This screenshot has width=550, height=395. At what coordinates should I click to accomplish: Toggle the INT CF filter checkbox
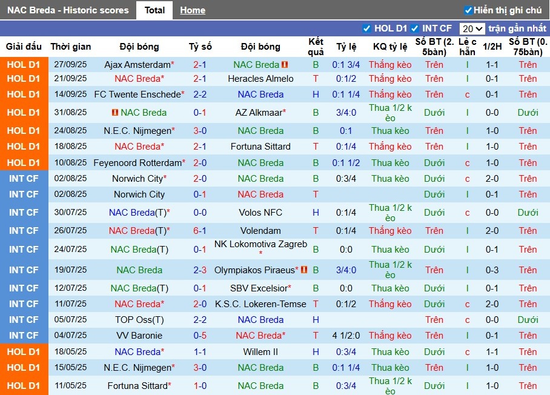coord(416,28)
